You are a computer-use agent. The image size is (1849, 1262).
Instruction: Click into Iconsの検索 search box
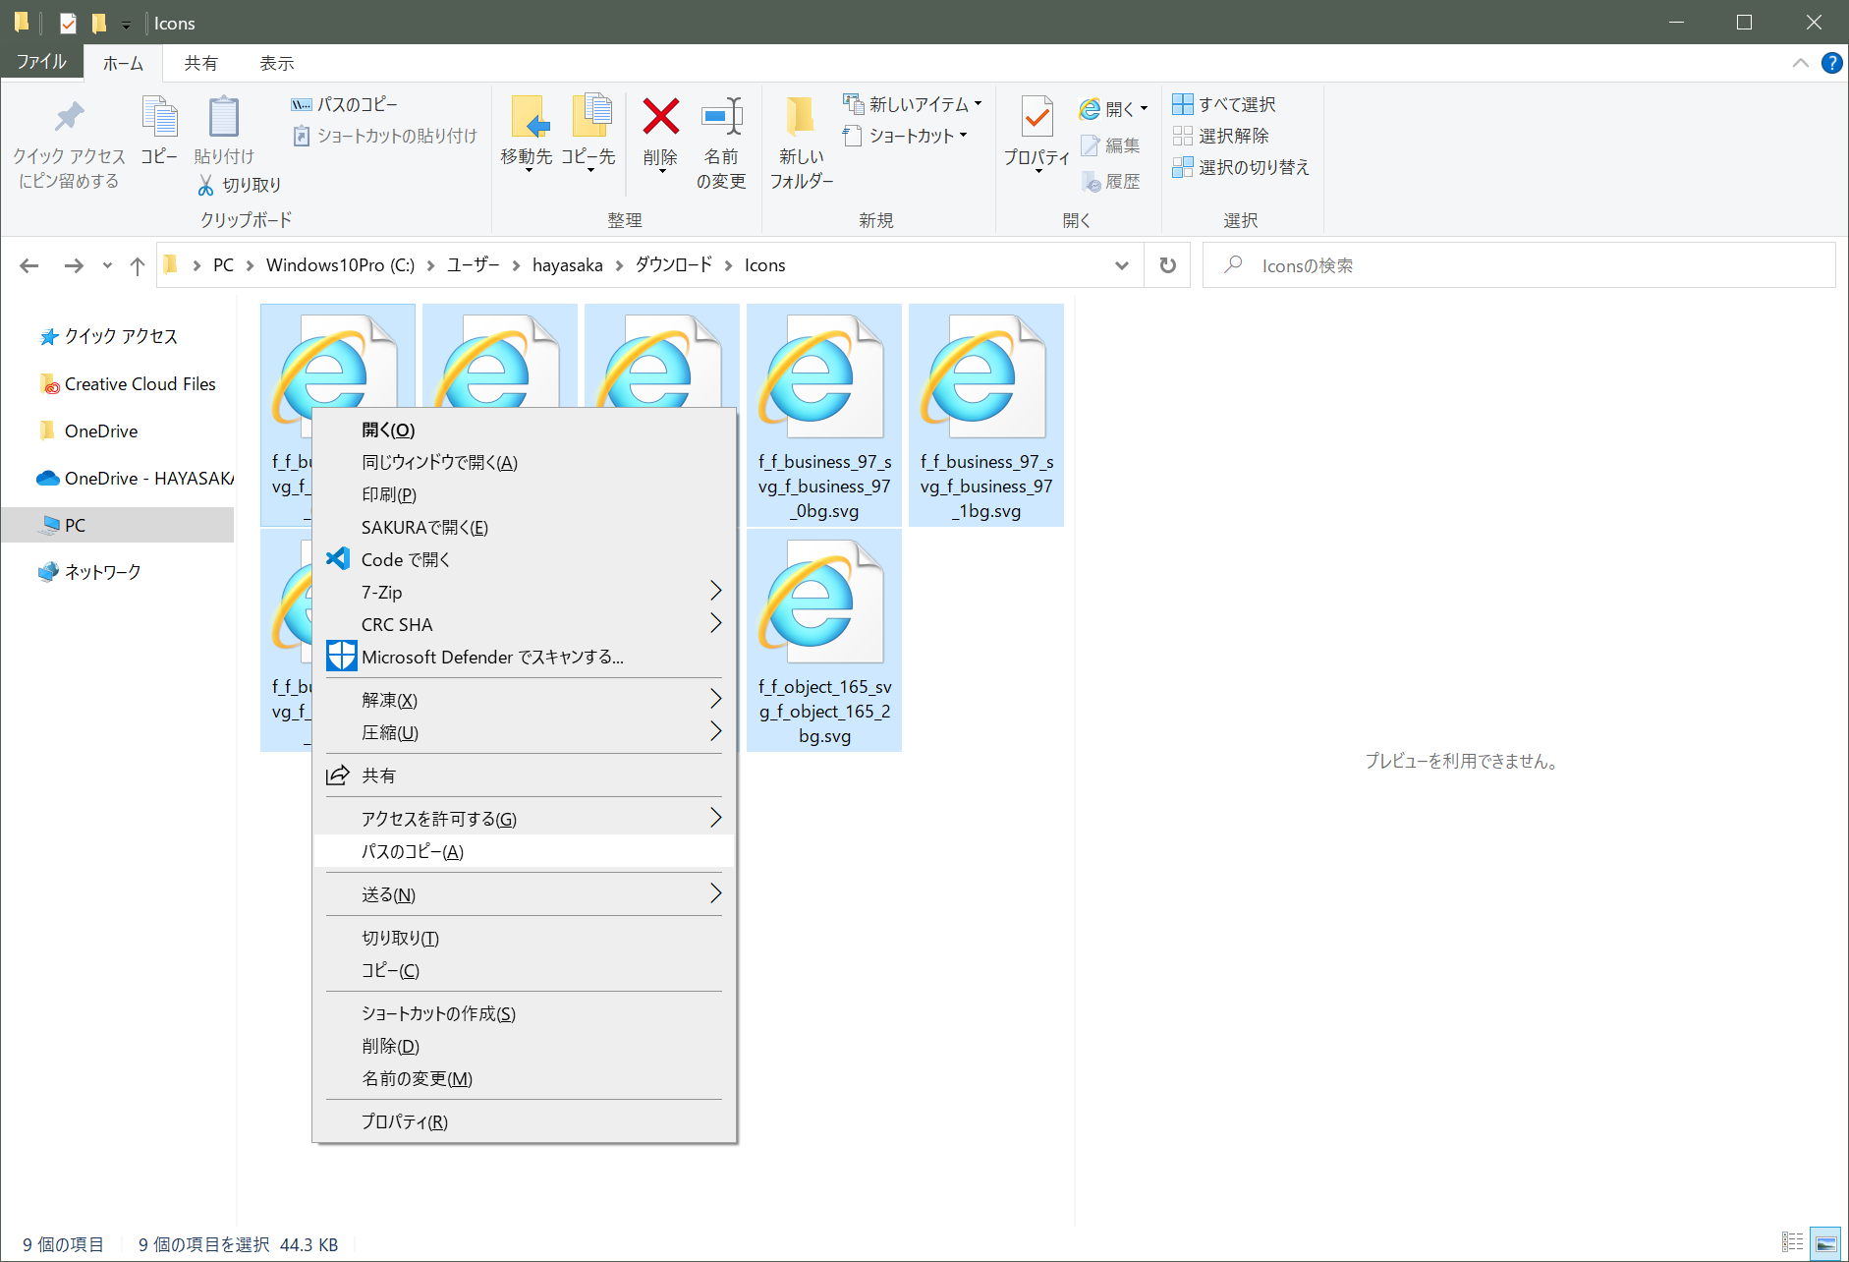tap(1519, 265)
